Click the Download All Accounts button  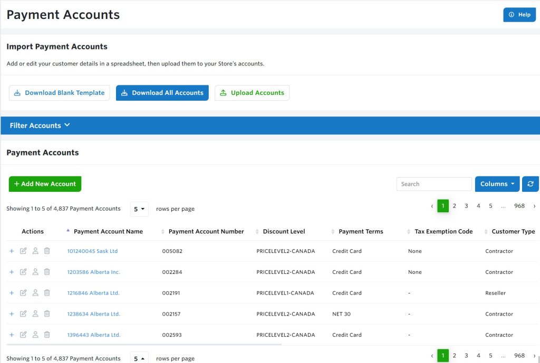162,93
